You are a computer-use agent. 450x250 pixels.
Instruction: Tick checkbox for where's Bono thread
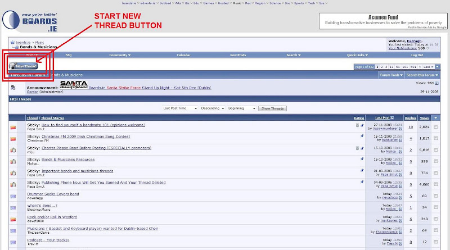435,207
